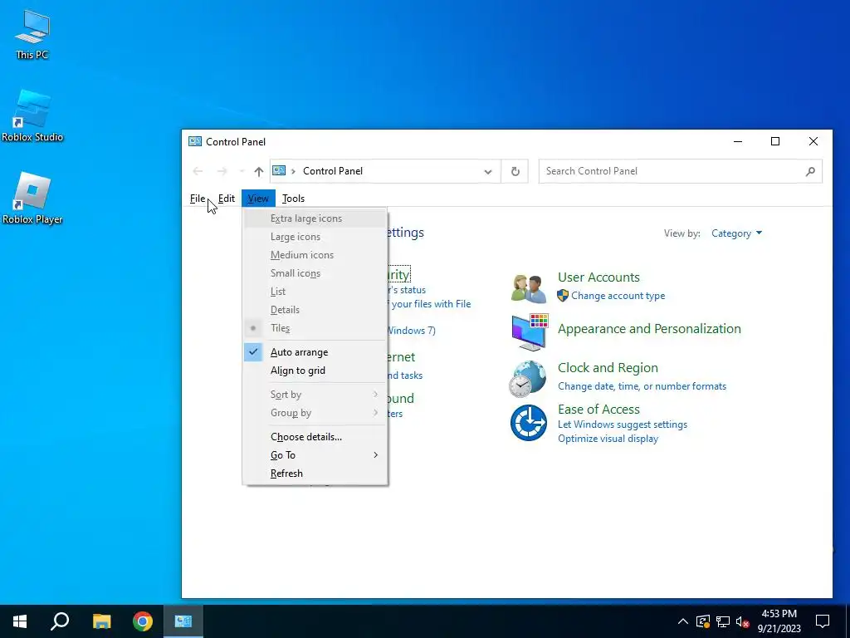This screenshot has width=850, height=638.
Task: Open Appearance and Personalization link
Action: coord(649,329)
